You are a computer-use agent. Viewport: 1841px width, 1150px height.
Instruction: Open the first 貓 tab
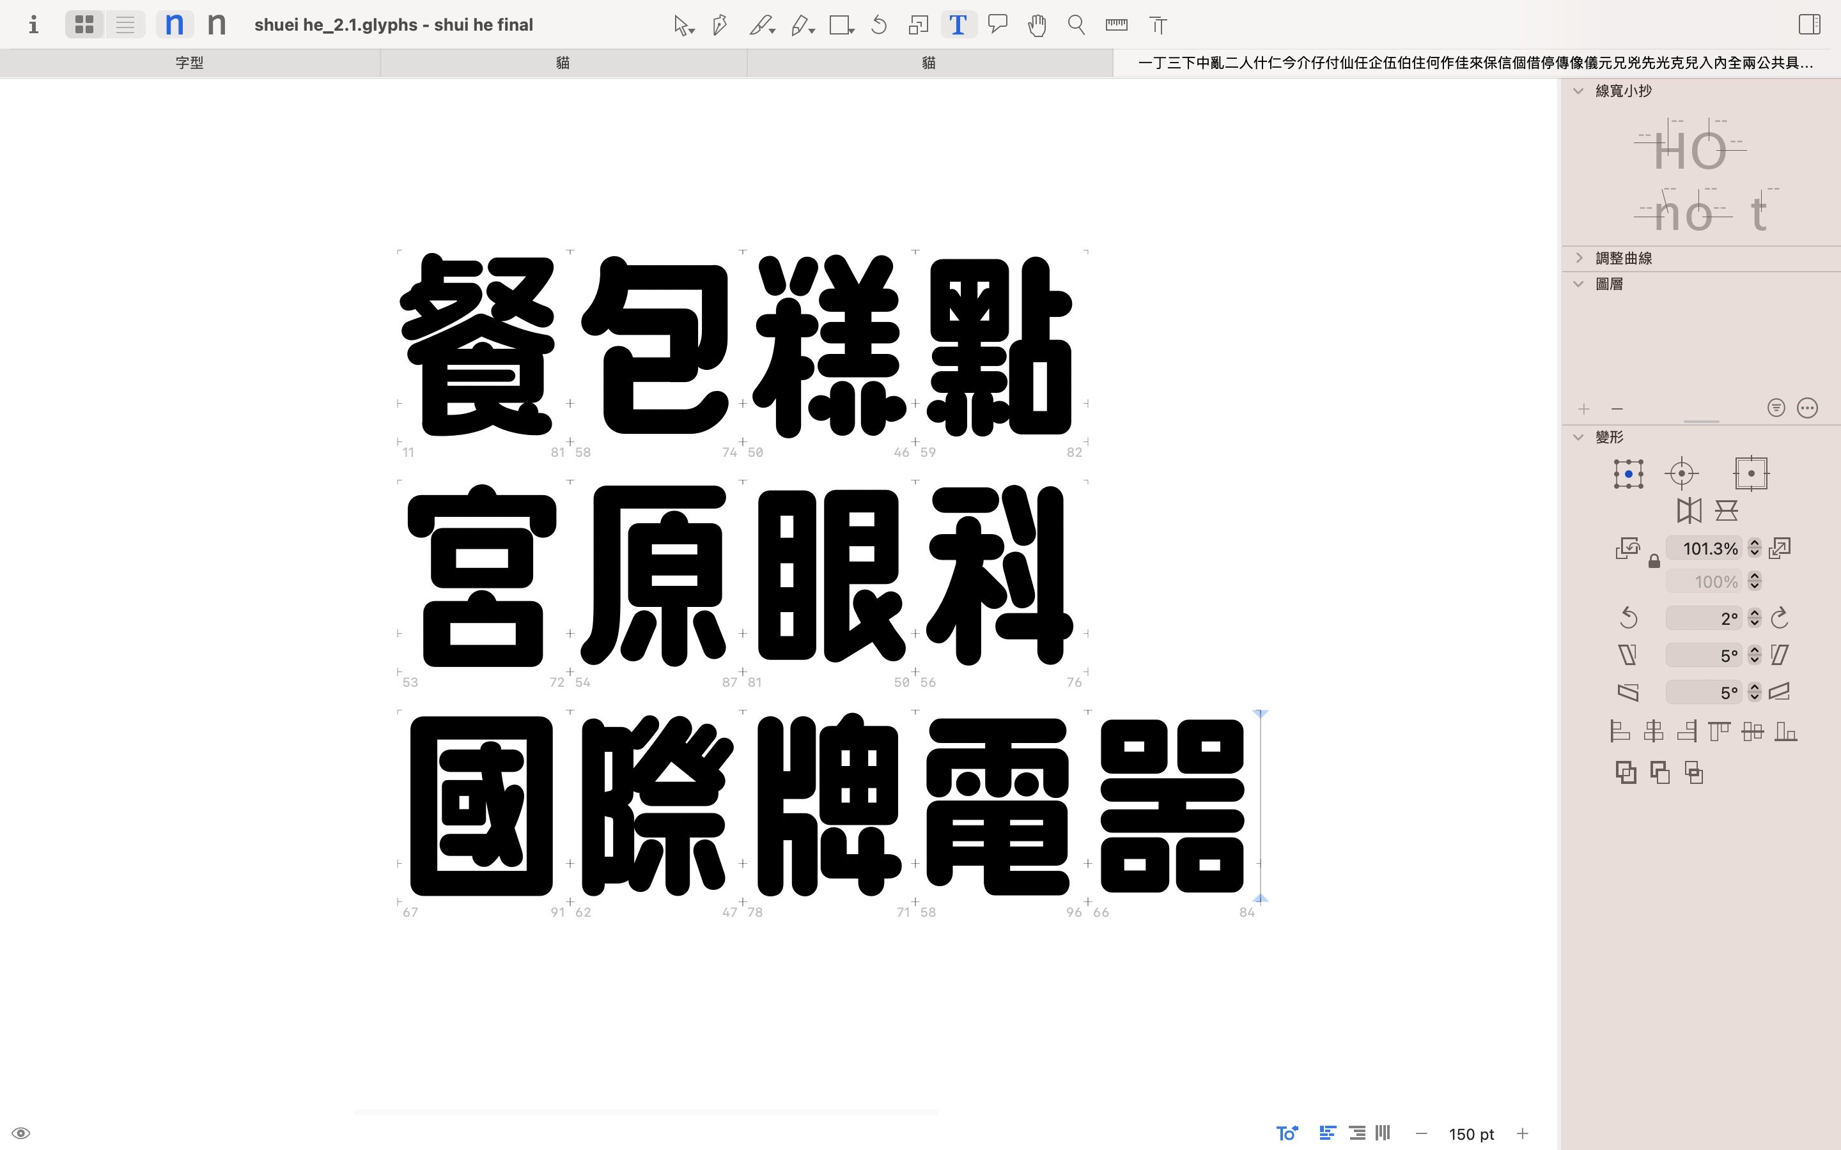563,63
